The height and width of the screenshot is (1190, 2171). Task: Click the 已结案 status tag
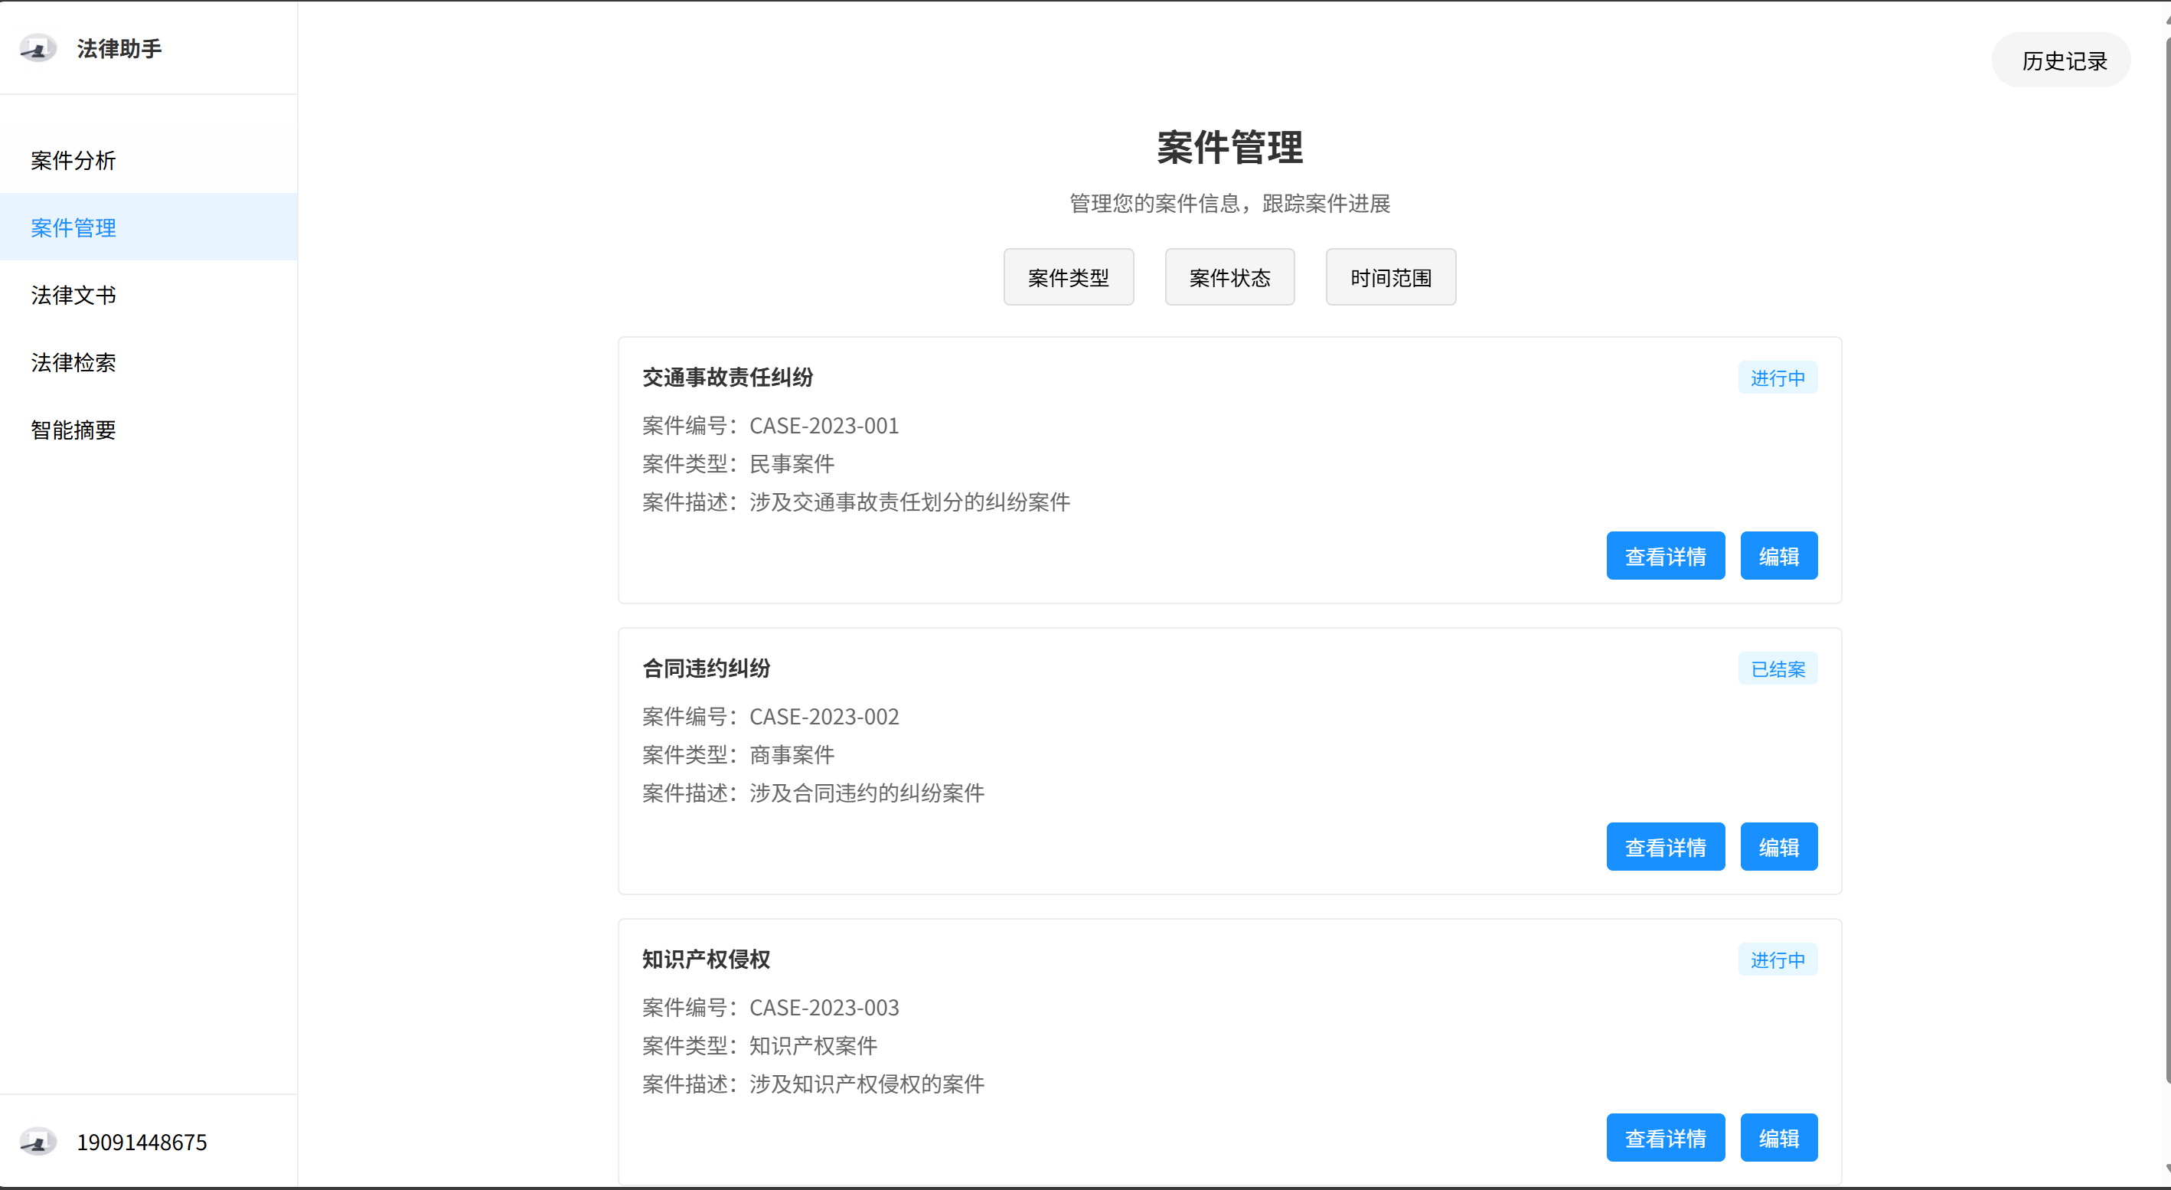click(1778, 669)
